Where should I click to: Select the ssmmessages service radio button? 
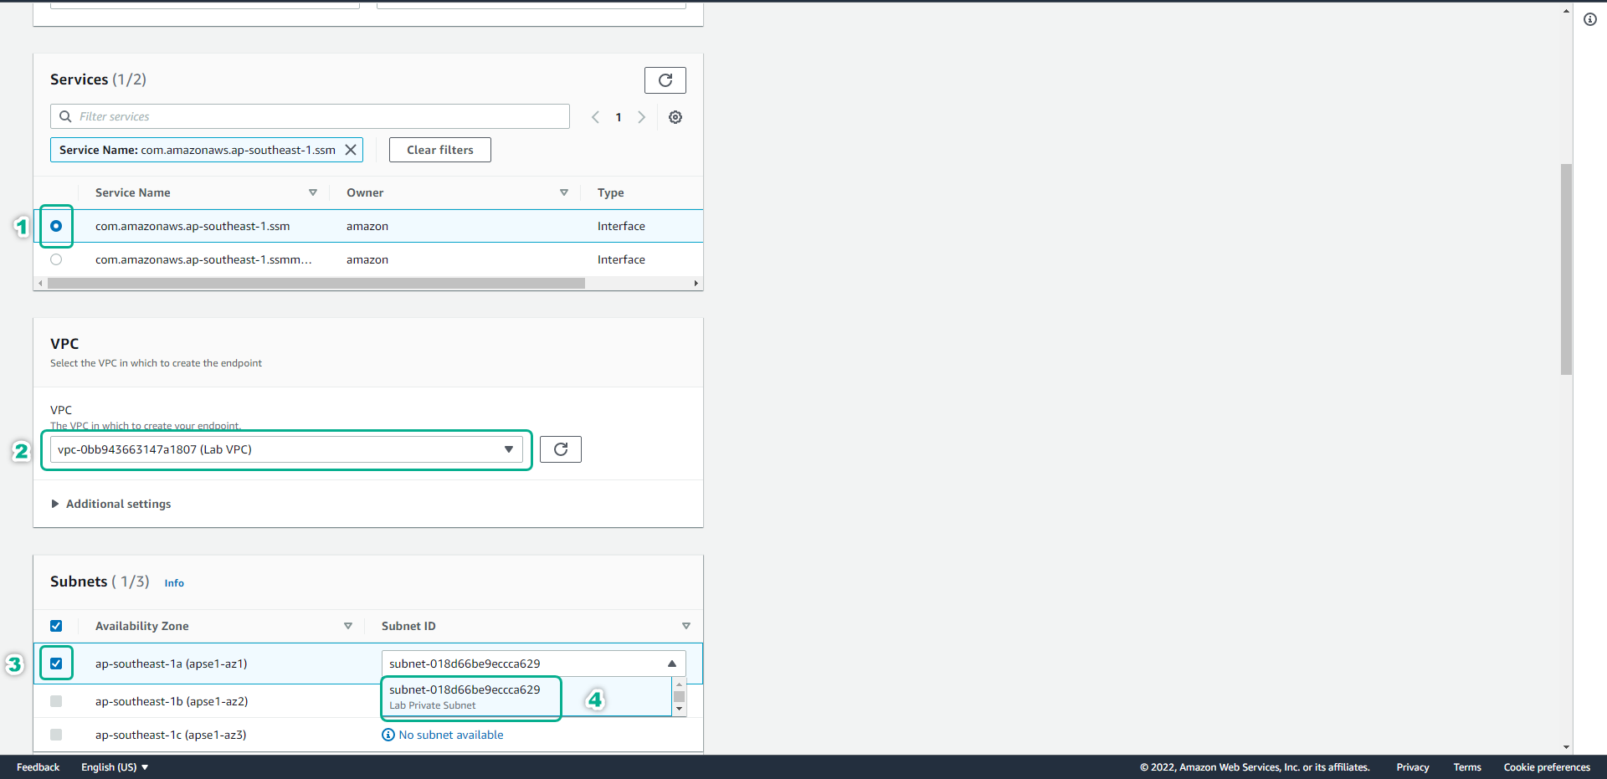click(56, 259)
